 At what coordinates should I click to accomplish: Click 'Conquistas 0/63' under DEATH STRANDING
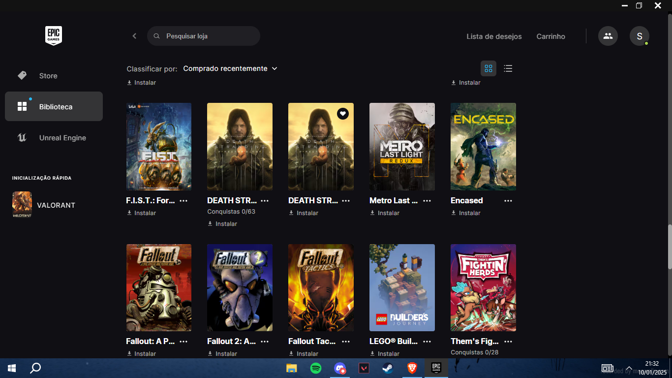tap(231, 212)
